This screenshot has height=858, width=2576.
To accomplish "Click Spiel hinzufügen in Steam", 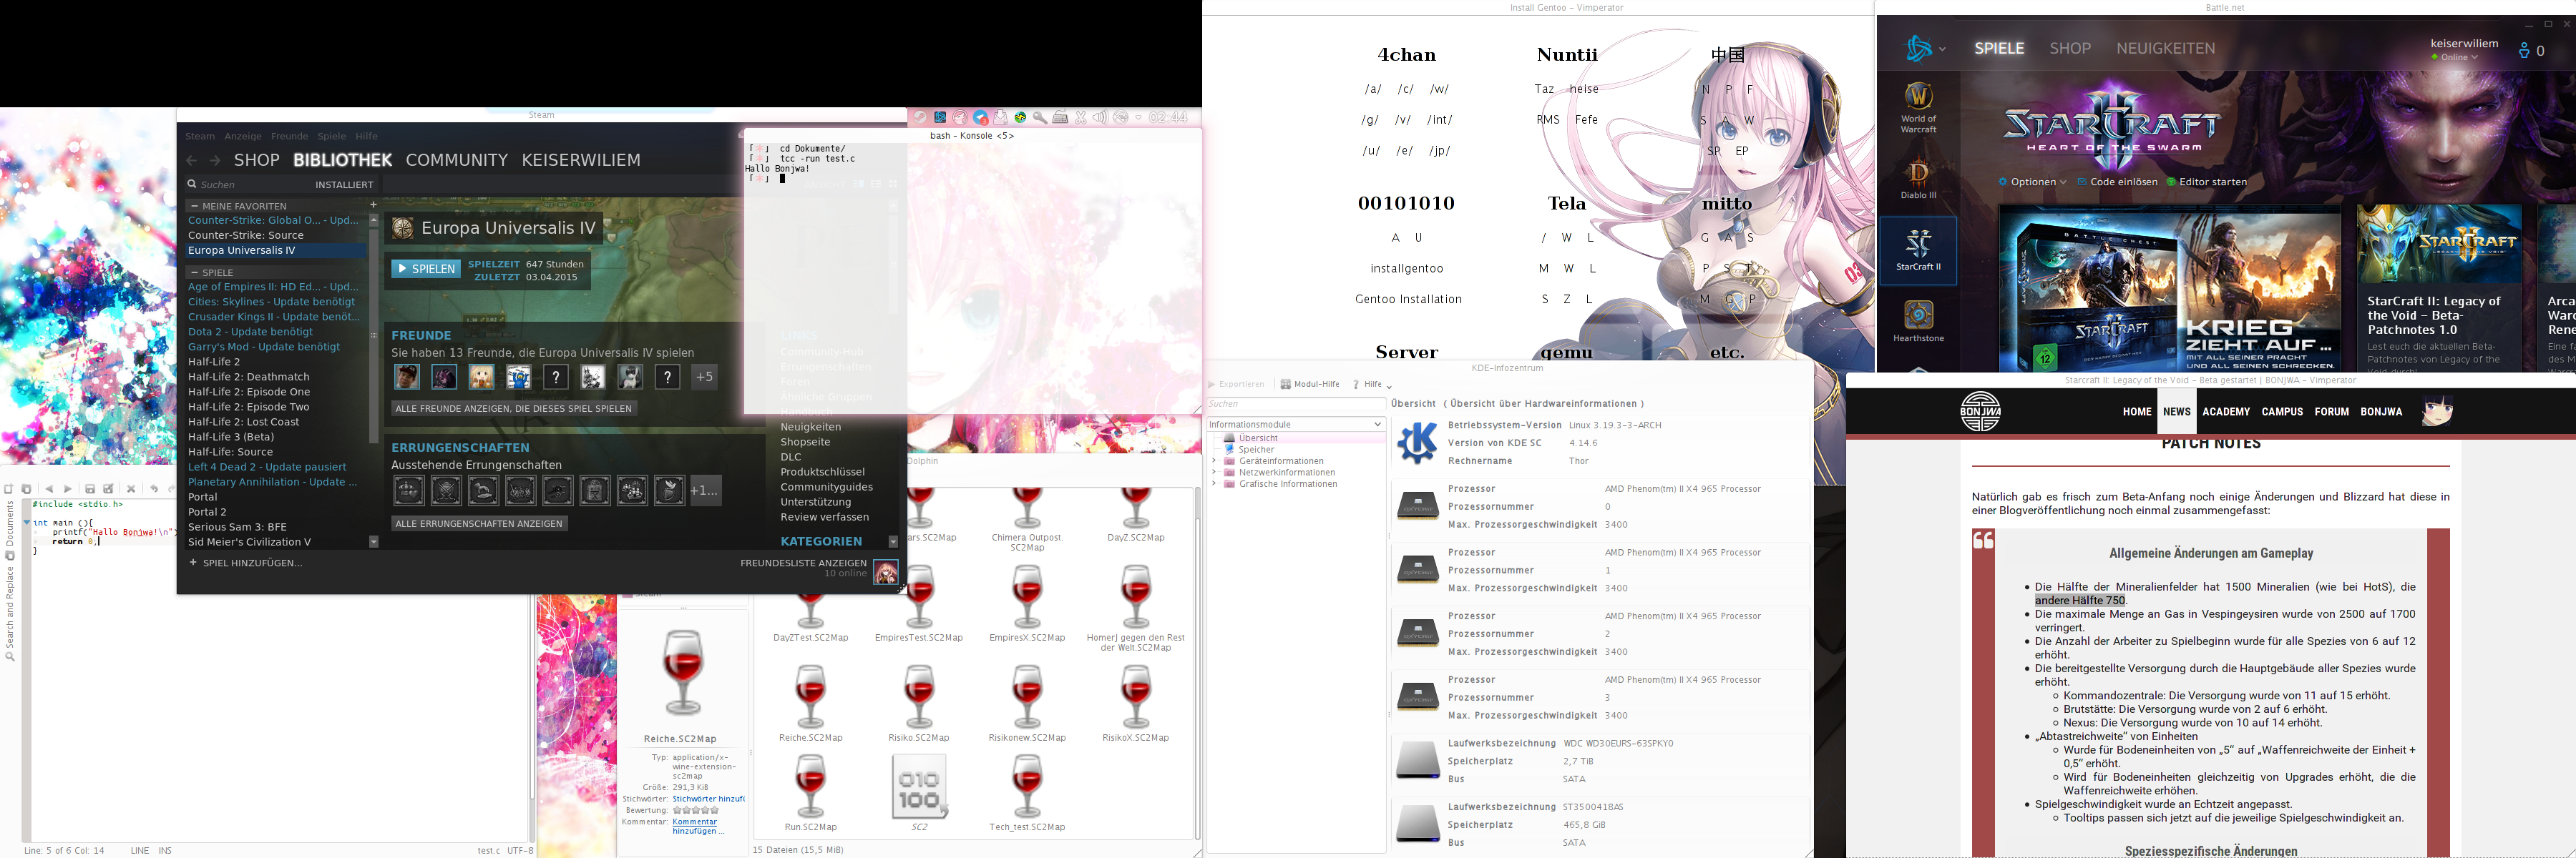I will tap(246, 563).
